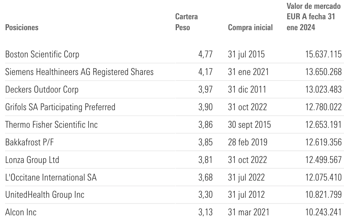The image size is (344, 222).
Task: Click L'Occitane International SA
Action: (x=51, y=178)
